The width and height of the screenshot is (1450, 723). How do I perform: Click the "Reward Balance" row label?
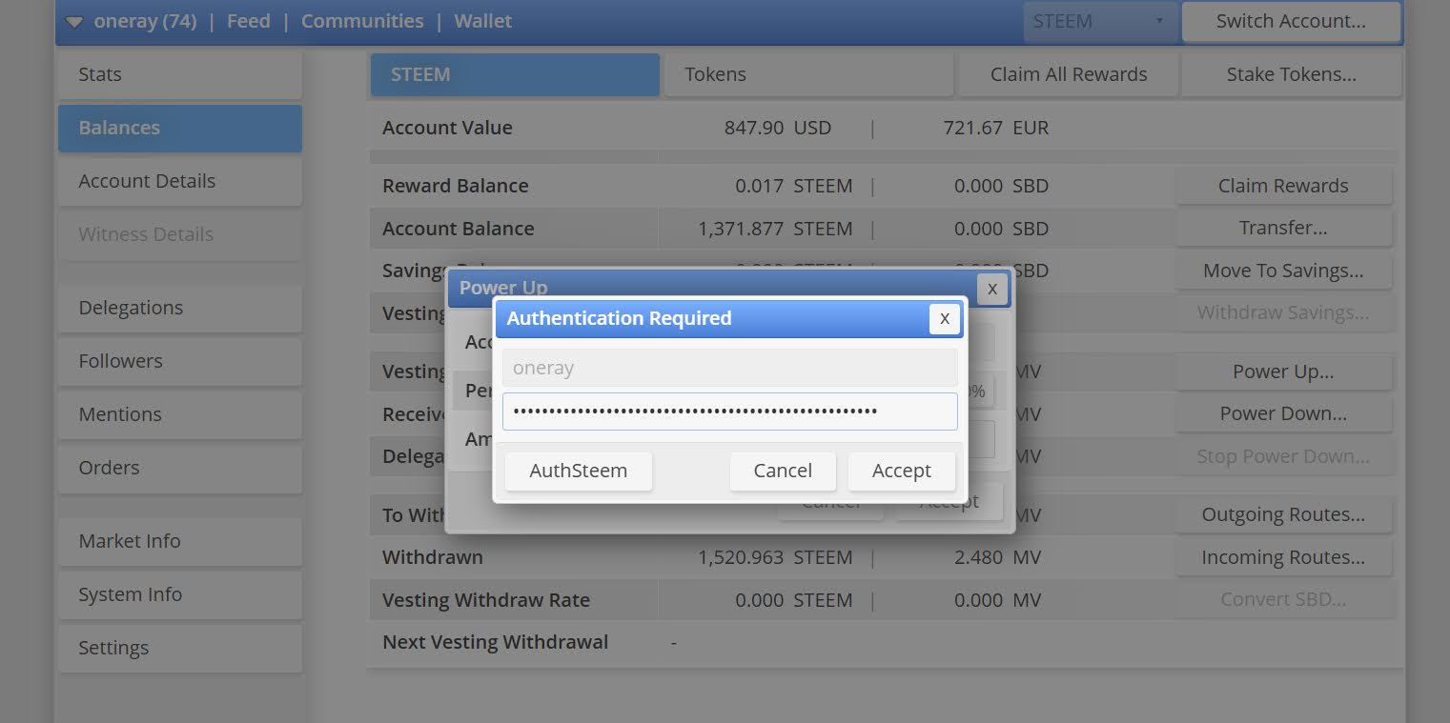pyautogui.click(x=455, y=186)
